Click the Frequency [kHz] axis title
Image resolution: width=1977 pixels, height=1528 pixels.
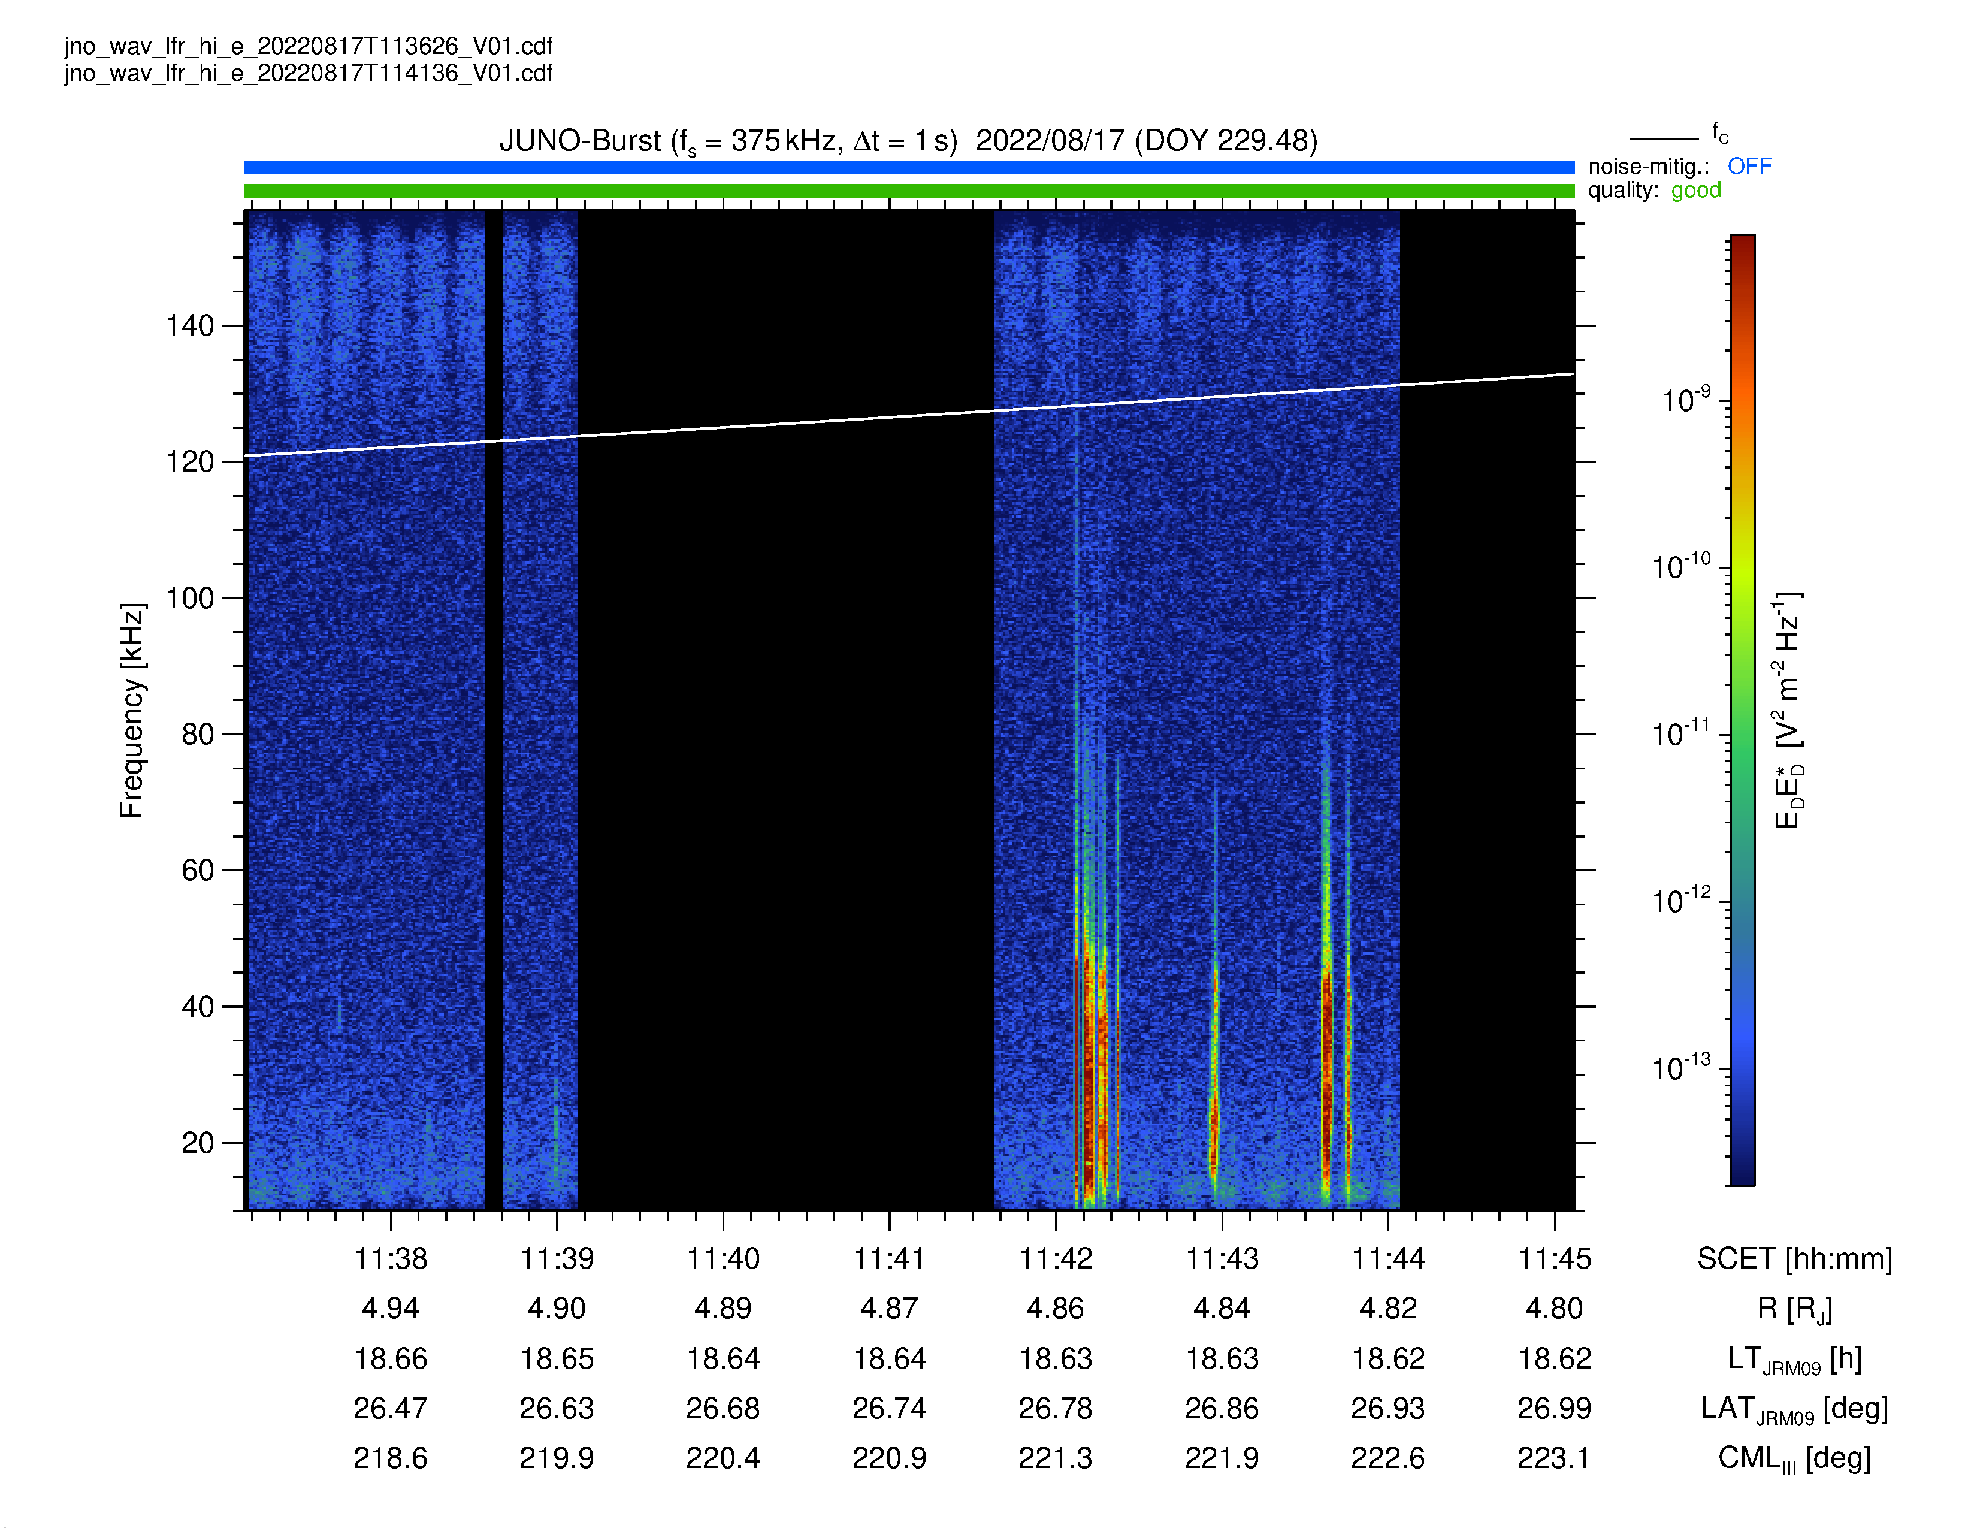[x=132, y=711]
